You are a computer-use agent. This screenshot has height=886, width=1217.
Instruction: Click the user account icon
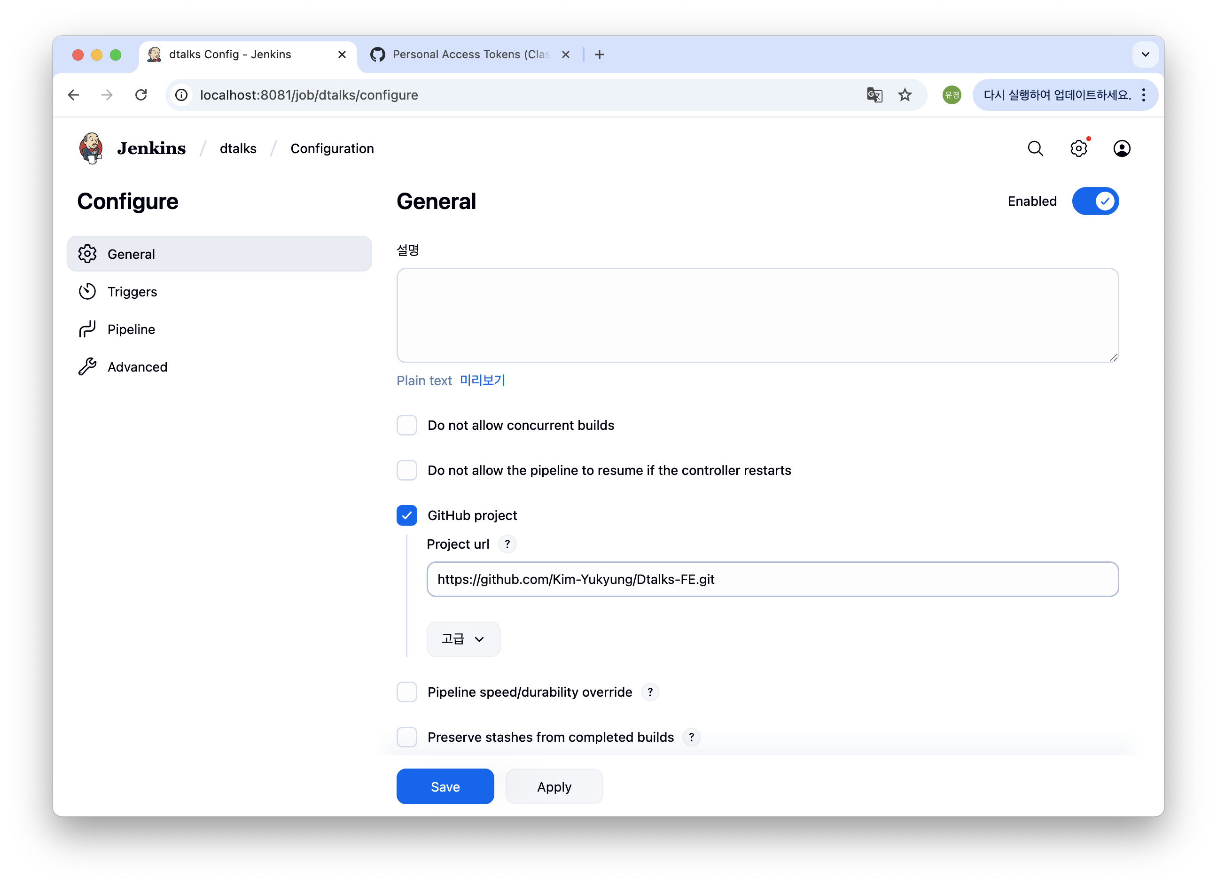(x=1121, y=148)
